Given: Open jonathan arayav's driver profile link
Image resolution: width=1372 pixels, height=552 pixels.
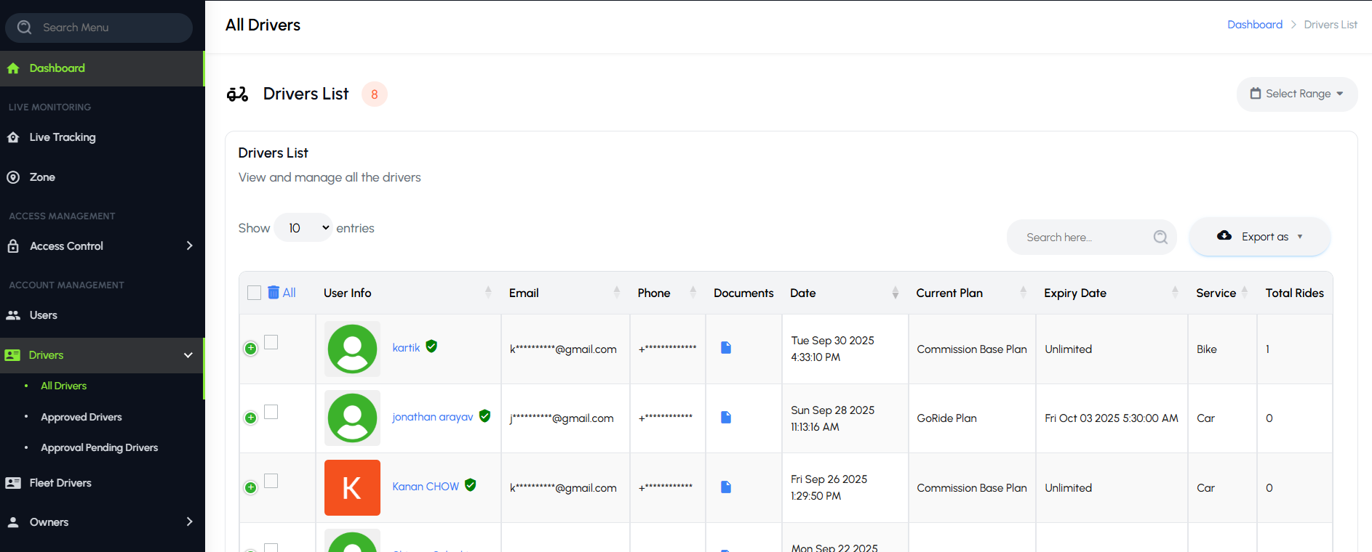Looking at the screenshot, I should click(x=432, y=417).
